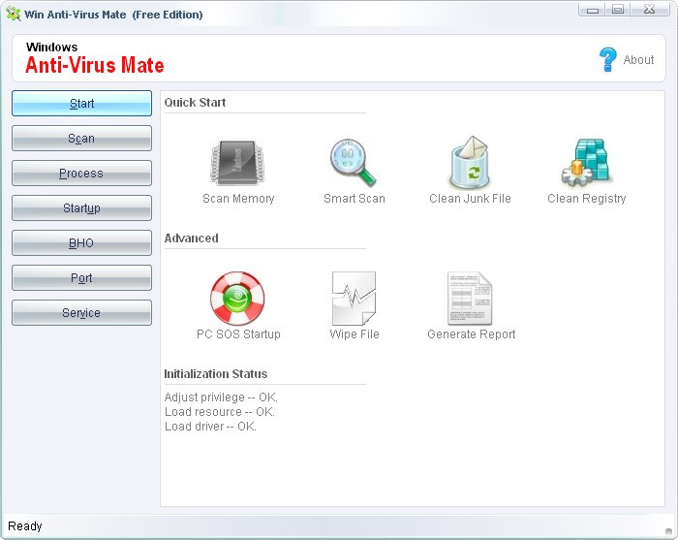Click the blue question mark About icon

pyautogui.click(x=607, y=60)
